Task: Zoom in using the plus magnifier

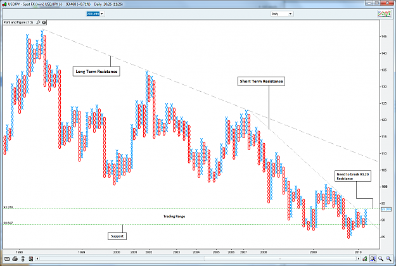Action: click(x=388, y=258)
